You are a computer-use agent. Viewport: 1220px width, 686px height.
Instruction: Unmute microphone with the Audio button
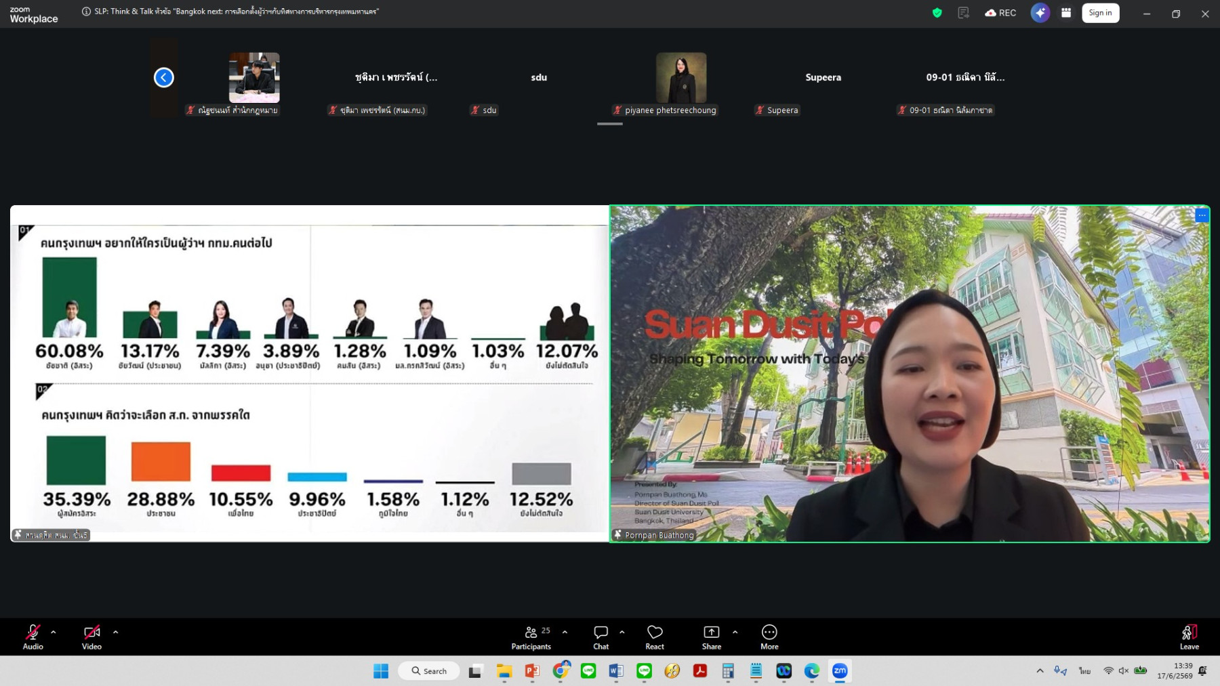pyautogui.click(x=33, y=637)
